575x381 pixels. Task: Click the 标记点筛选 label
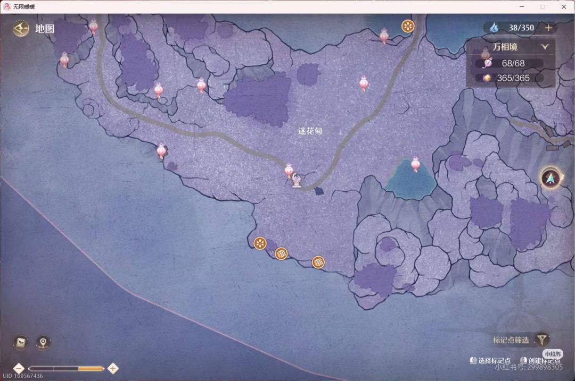pyautogui.click(x=511, y=340)
